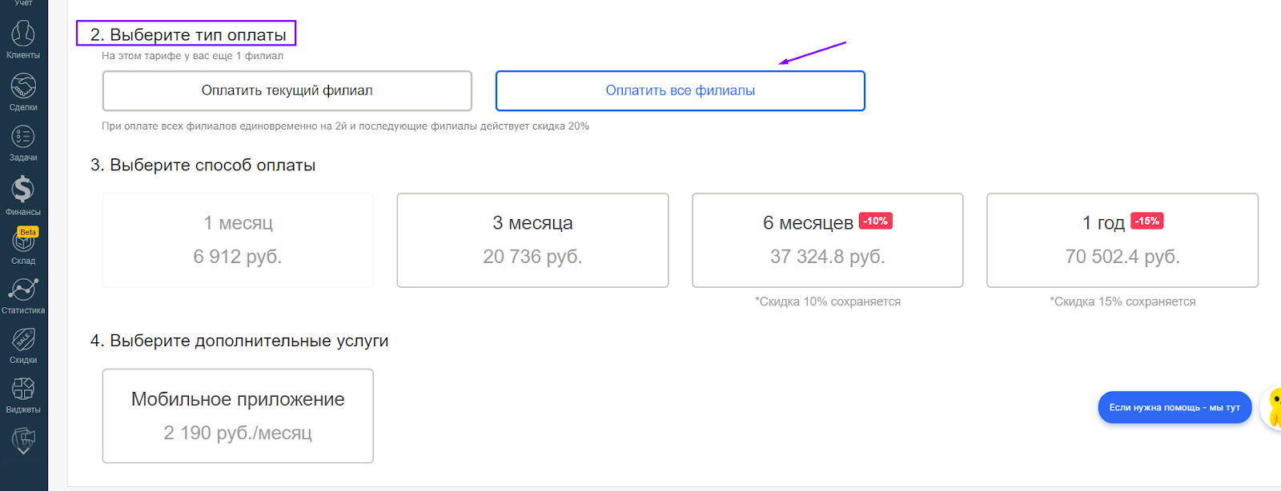
Task: Choose the 1 год payment option
Action: [1122, 240]
